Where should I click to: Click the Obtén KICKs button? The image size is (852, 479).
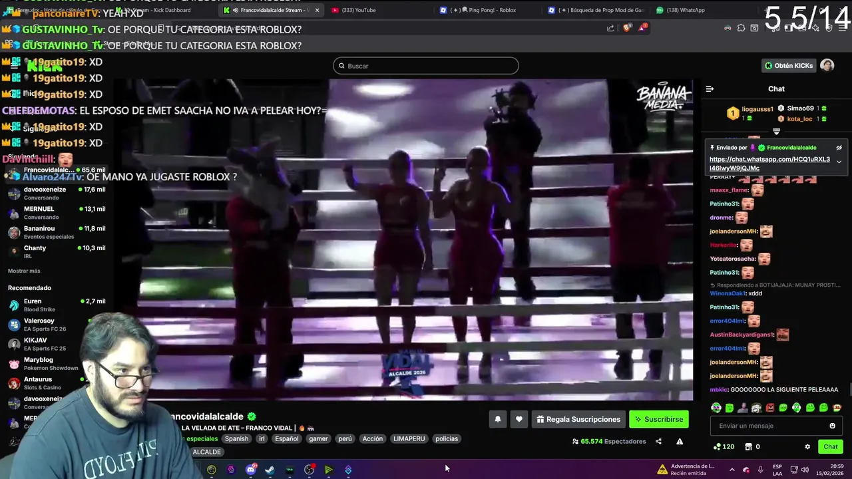click(x=789, y=66)
